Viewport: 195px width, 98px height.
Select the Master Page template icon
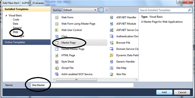[57, 43]
